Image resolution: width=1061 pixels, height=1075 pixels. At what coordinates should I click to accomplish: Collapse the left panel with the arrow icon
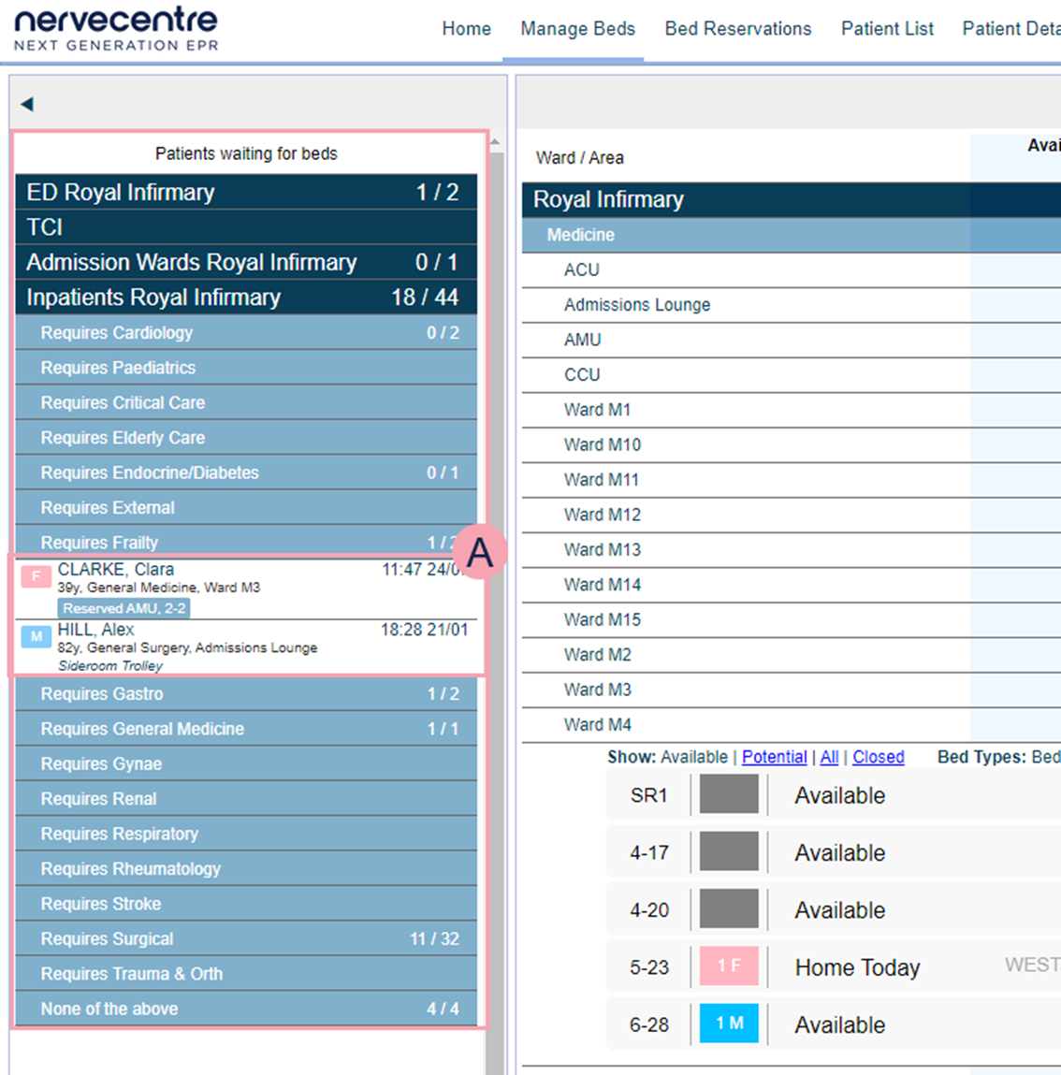27,104
